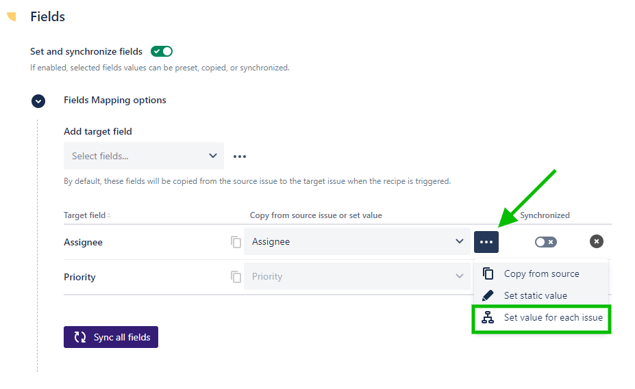Choose Copy from source menu option

pos(541,273)
